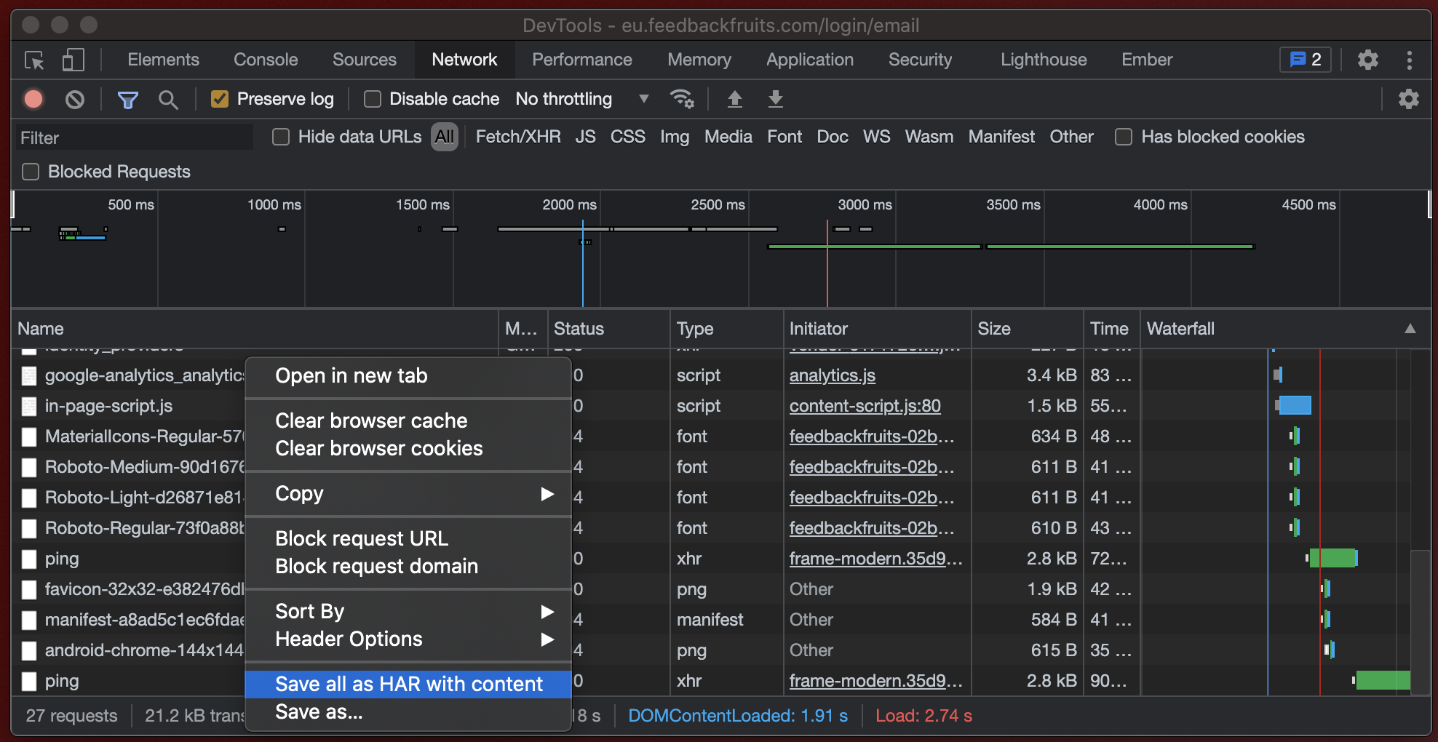Click file icon of in-page-script.js row
The height and width of the screenshot is (742, 1438).
29,406
